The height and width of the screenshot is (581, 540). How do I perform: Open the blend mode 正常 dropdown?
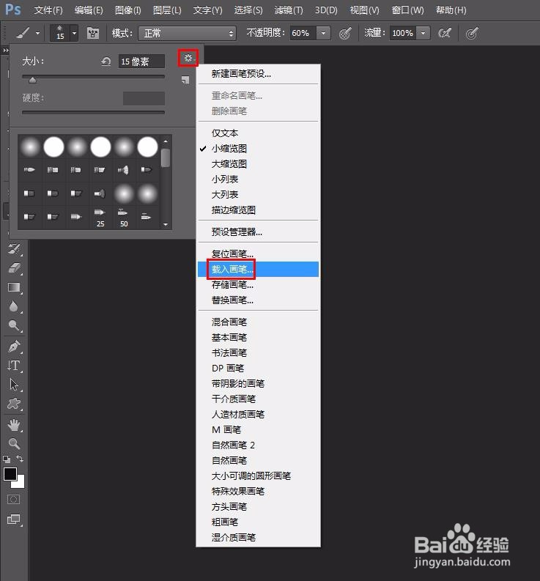(x=187, y=34)
